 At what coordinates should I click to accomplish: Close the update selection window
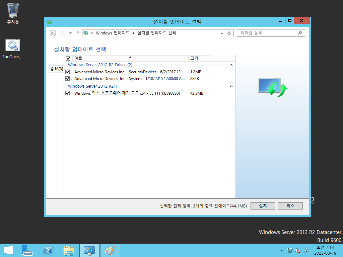pyautogui.click(x=302, y=20)
